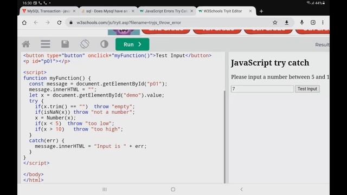Reload the page with the refresh icon
Image resolution: width=347 pixels, height=195 pixels.
tap(59, 23)
